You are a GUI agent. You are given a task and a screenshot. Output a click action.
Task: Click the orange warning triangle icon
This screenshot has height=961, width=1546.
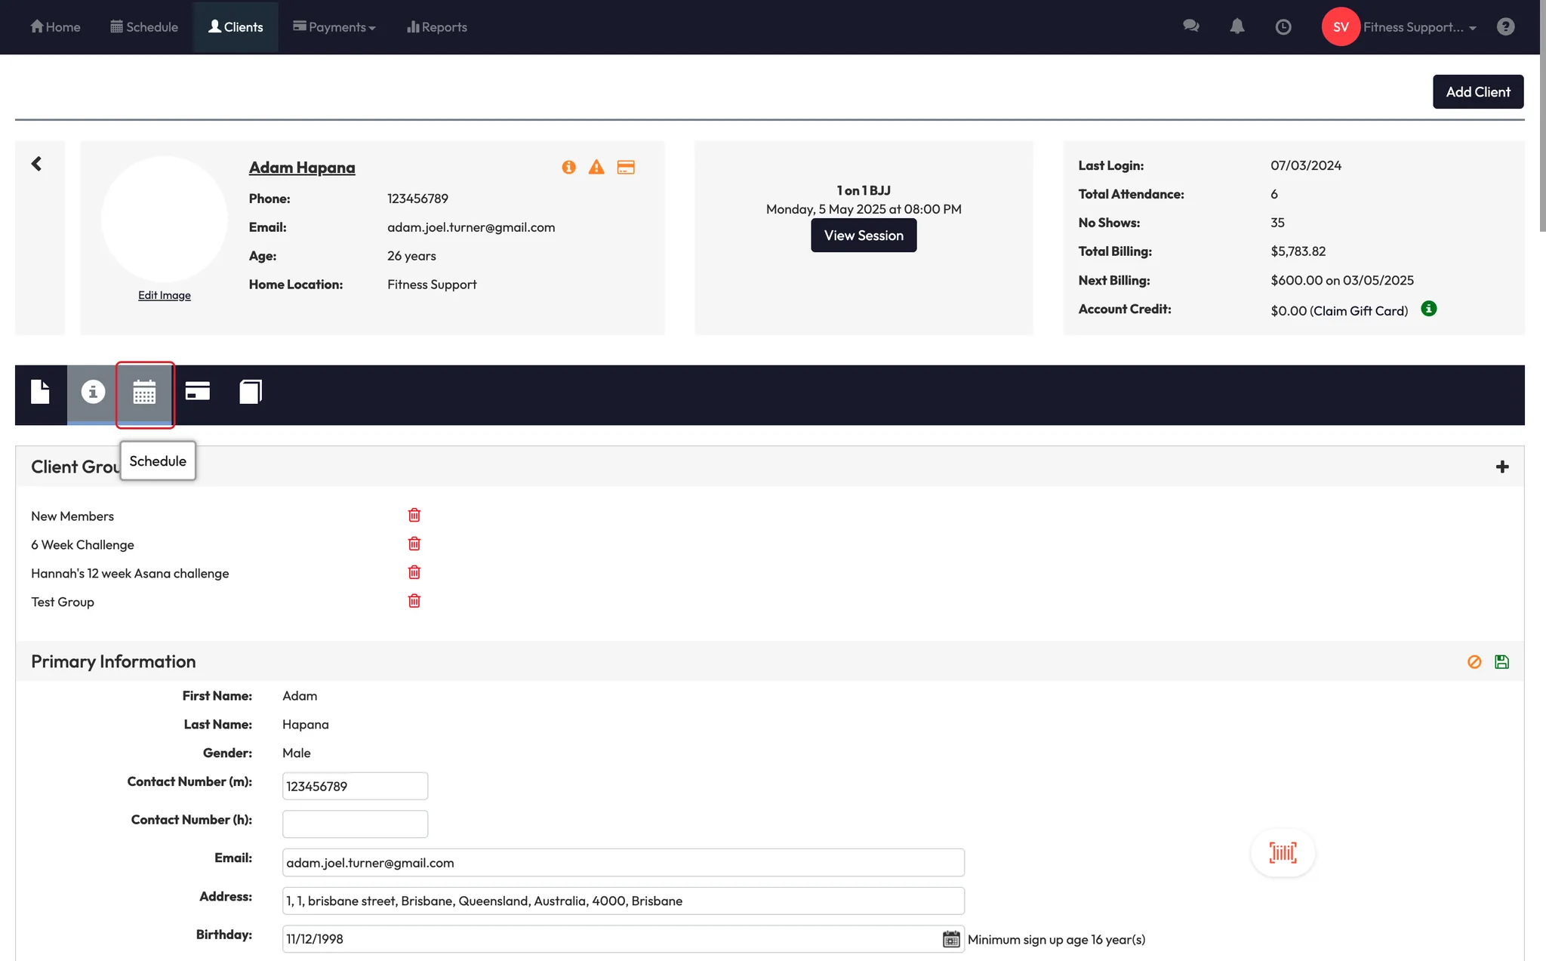coord(596,167)
